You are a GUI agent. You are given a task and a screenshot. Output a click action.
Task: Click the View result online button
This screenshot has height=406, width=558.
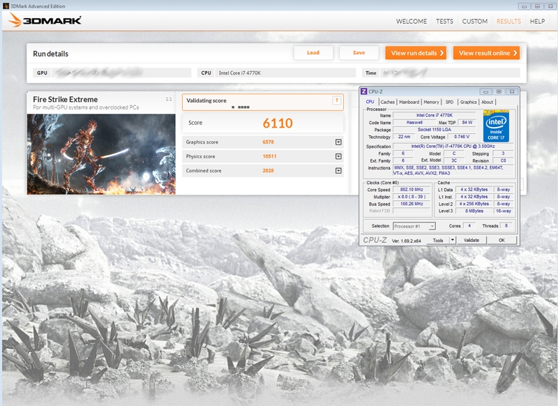pos(486,53)
